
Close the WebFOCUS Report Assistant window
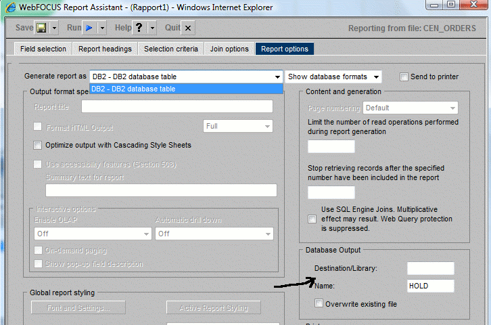[474, 5]
